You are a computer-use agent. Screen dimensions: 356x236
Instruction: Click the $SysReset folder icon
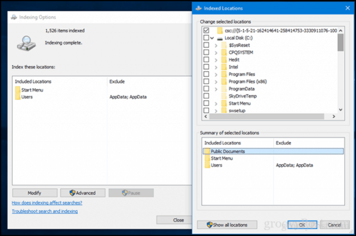224,45
